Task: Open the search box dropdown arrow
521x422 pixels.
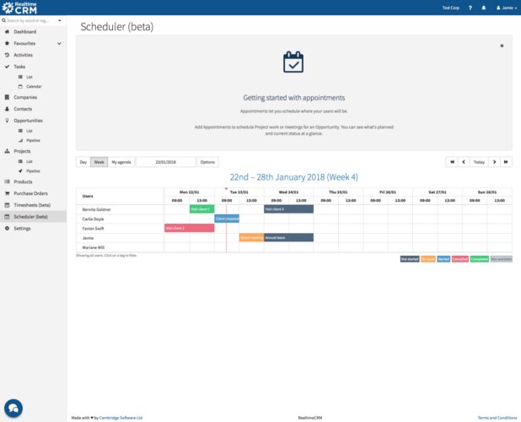Action: (60, 19)
